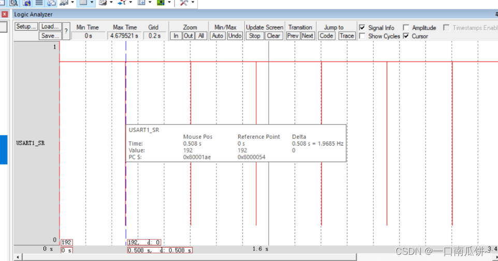Click the '192, d: 0' cursor value box
Viewport: 498px width, 261px height.
pyautogui.click(x=144, y=242)
